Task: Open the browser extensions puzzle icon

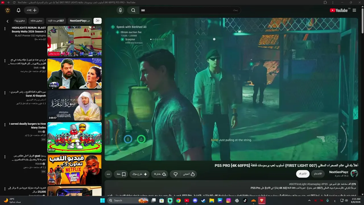Action: pos(325,2)
